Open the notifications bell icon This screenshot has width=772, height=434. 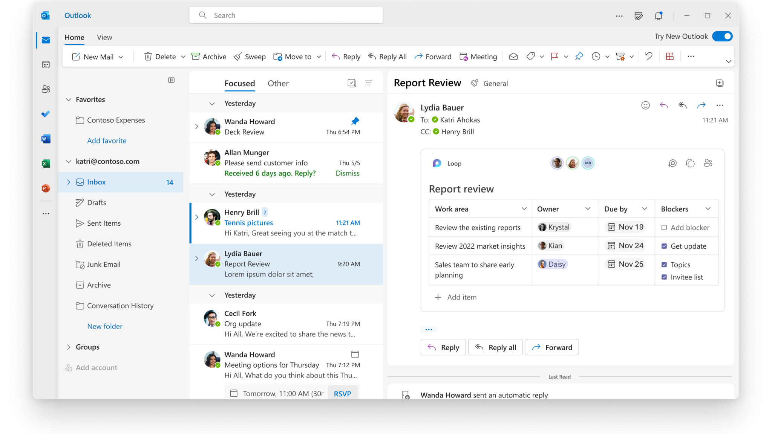pyautogui.click(x=659, y=16)
